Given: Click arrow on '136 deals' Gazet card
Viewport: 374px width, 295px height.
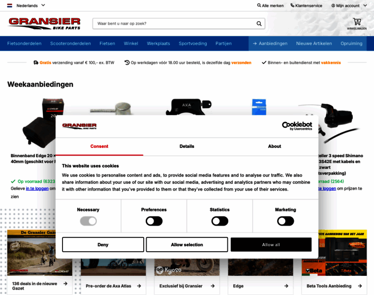Looking at the screenshot, I should pyautogui.click(x=65, y=284).
